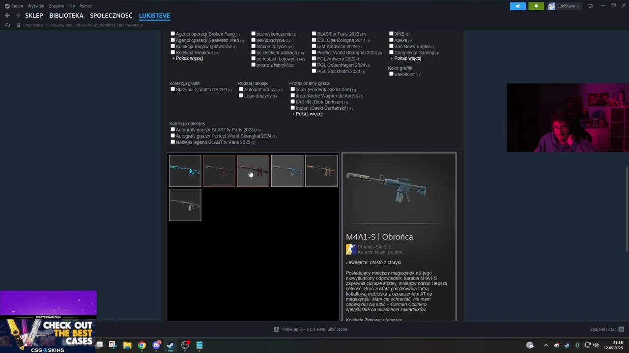
Task: Select the grey rifle in second row
Action: click(185, 205)
